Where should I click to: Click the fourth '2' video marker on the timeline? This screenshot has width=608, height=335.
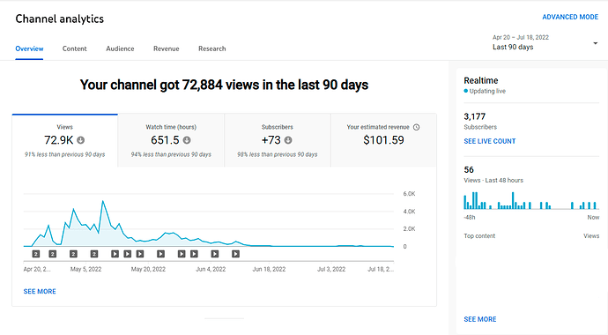[x=93, y=254]
